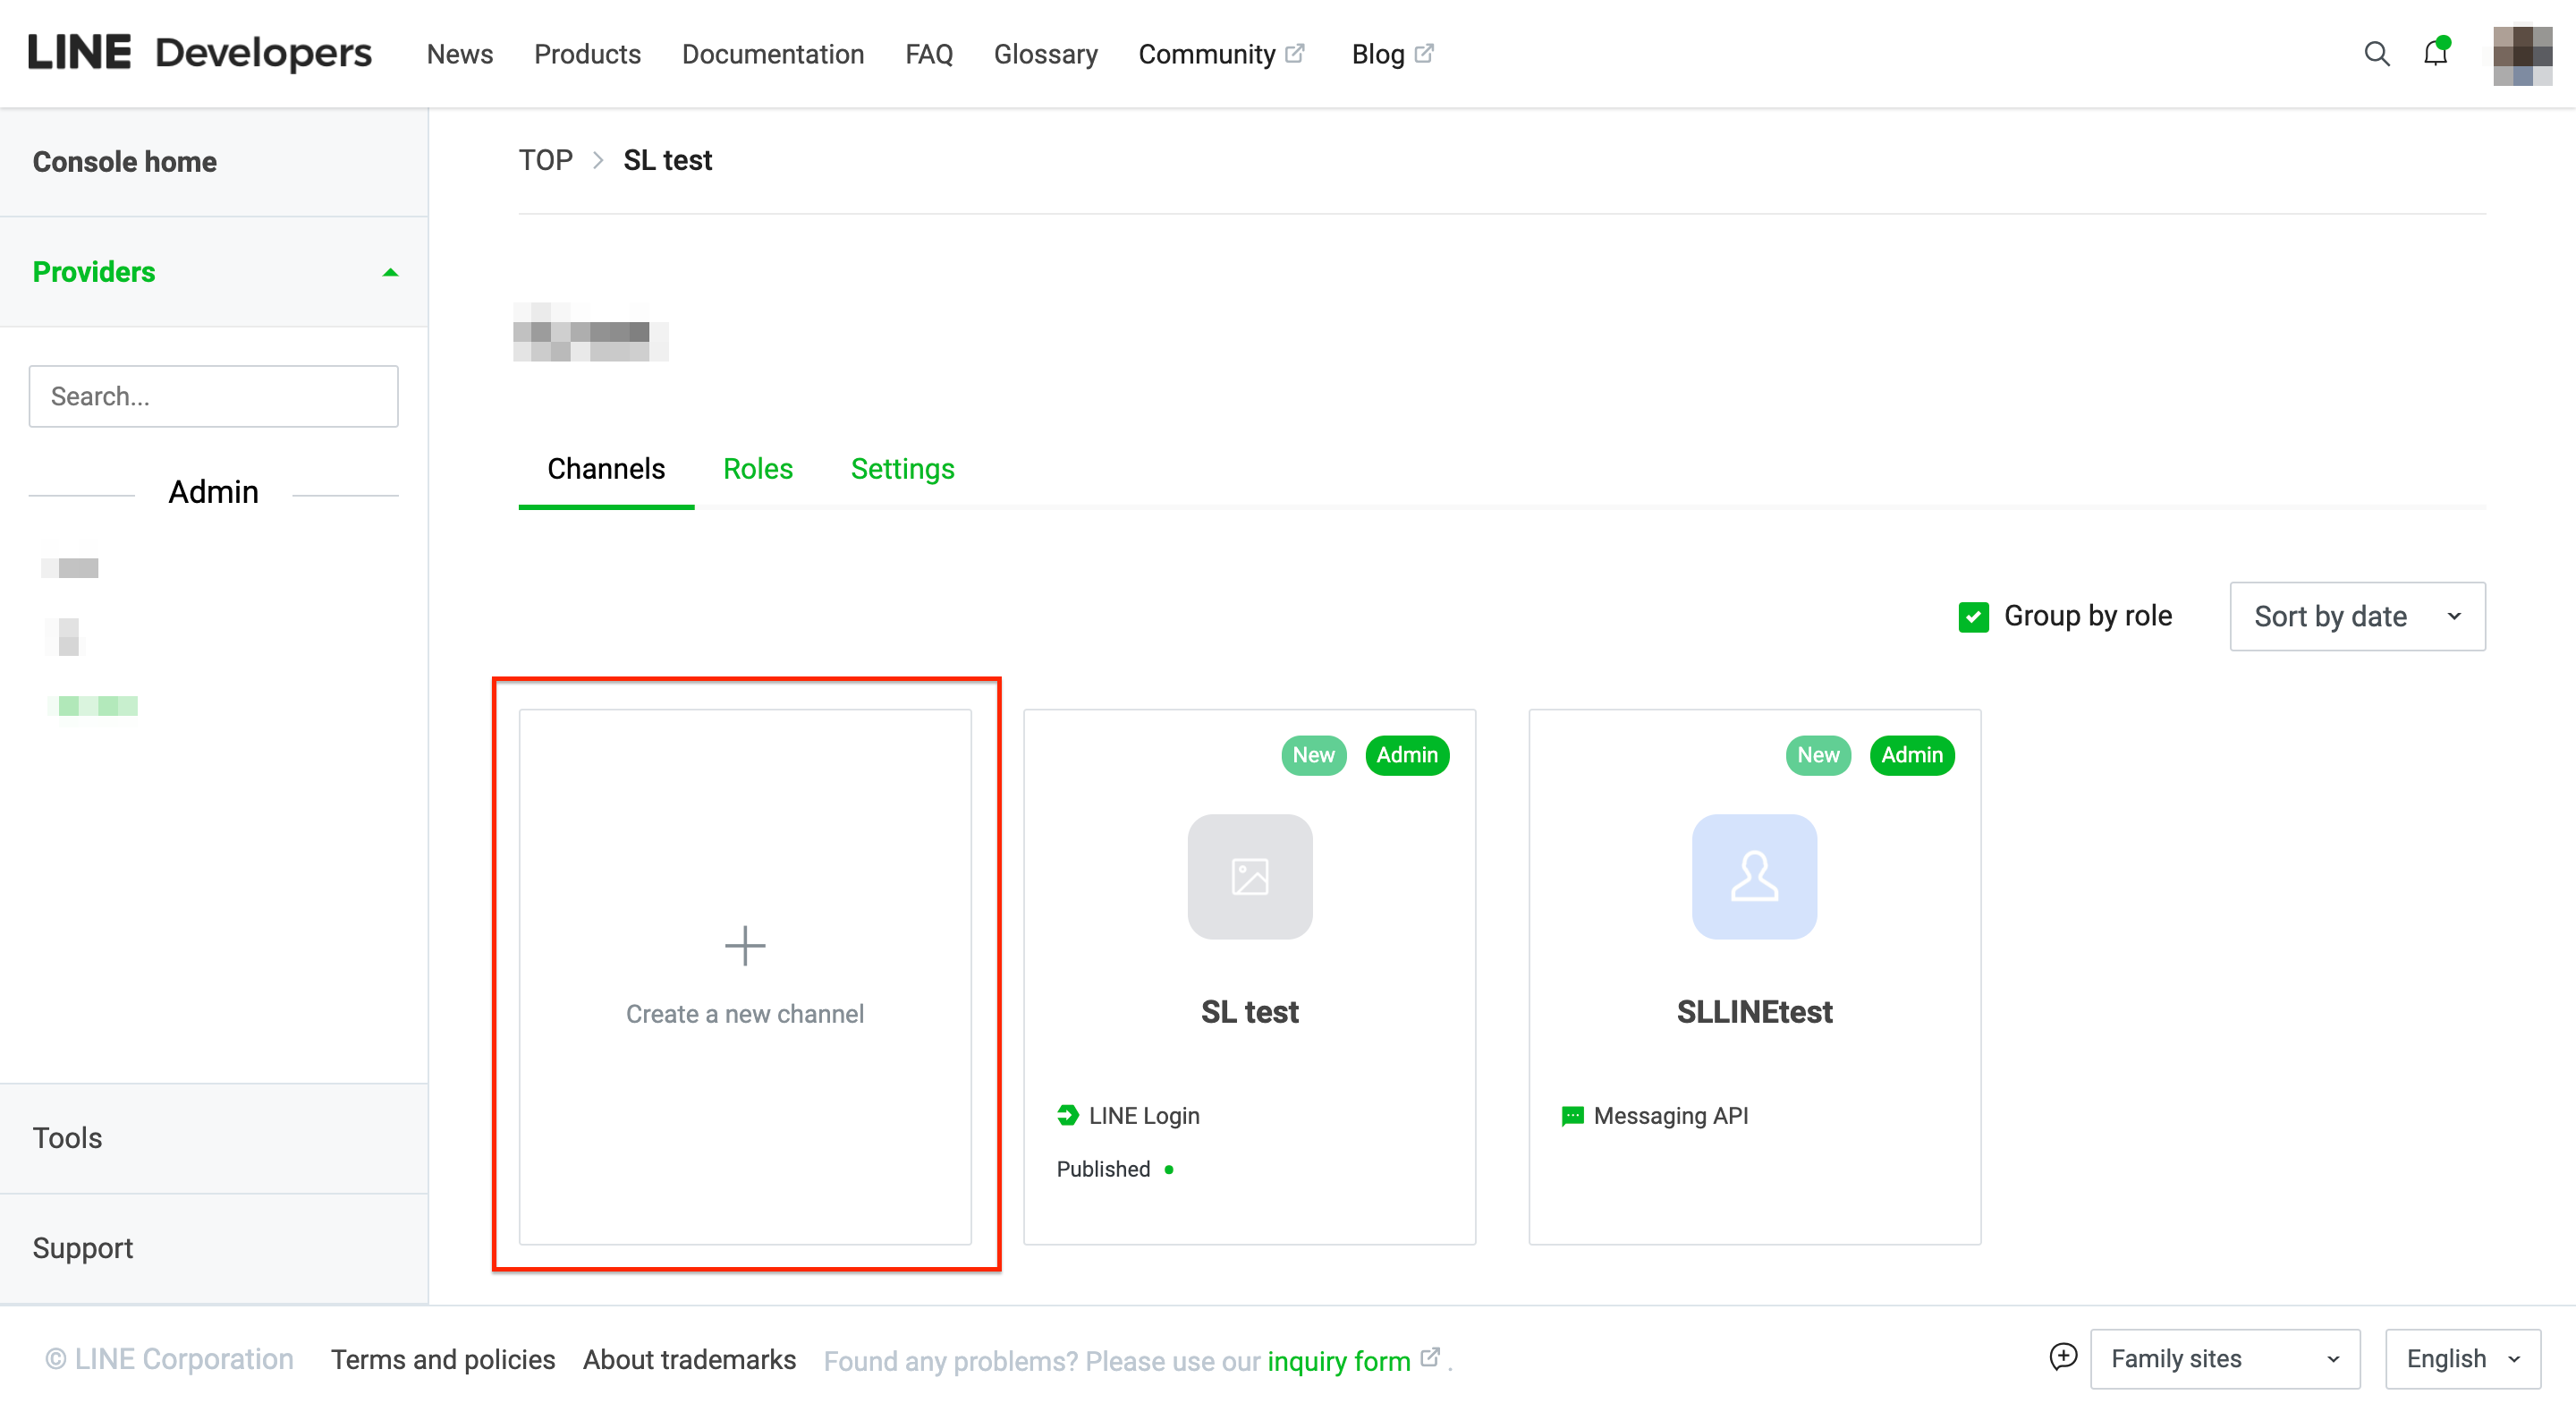Viewport: 2576px width, 1412px height.
Task: Switch to the Roles tab
Action: 757,470
